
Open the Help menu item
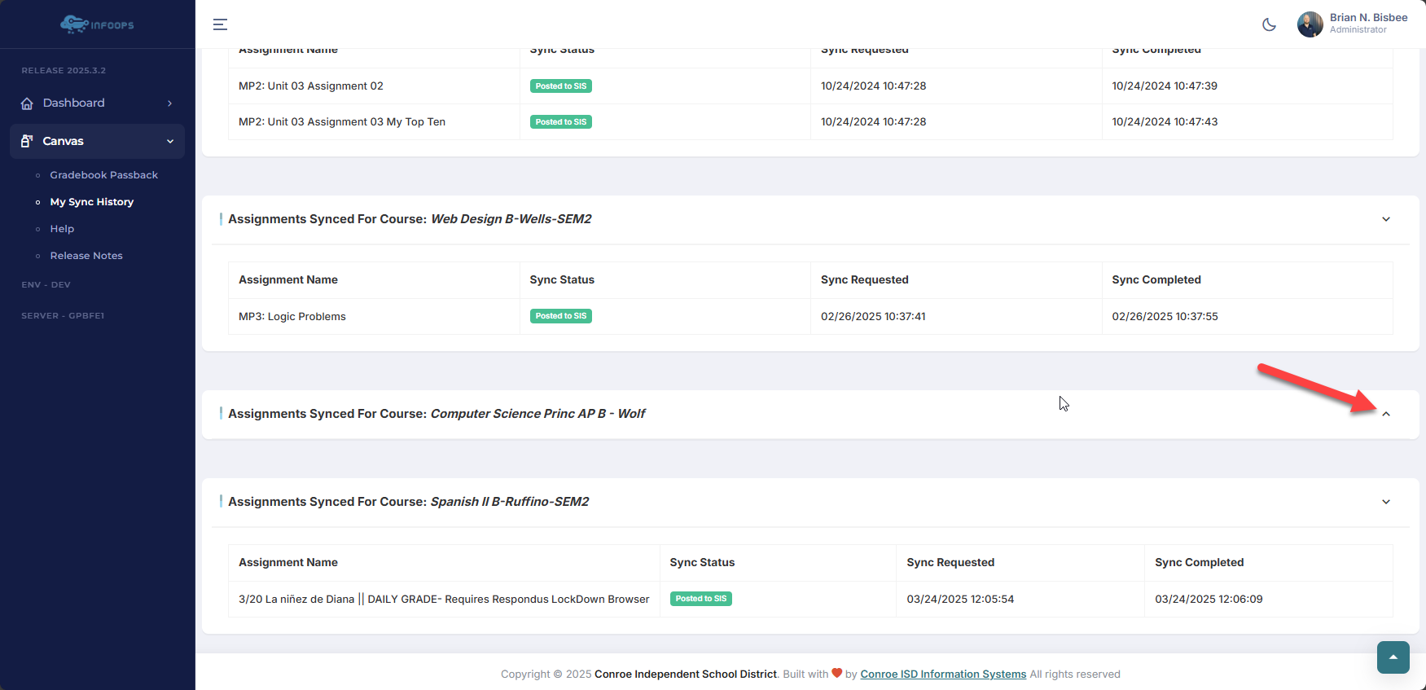point(62,229)
